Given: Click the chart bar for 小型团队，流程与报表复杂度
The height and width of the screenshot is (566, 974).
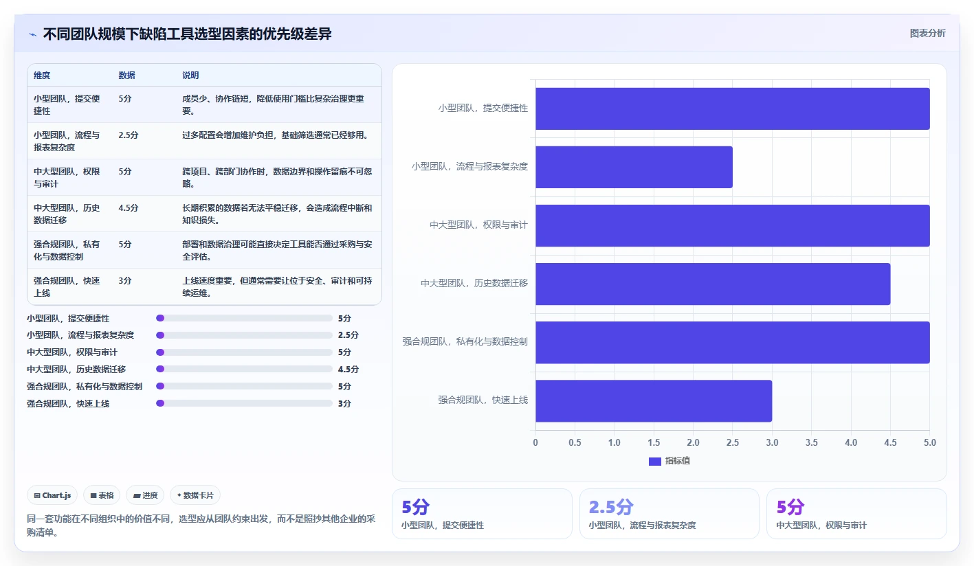Looking at the screenshot, I should point(634,167).
